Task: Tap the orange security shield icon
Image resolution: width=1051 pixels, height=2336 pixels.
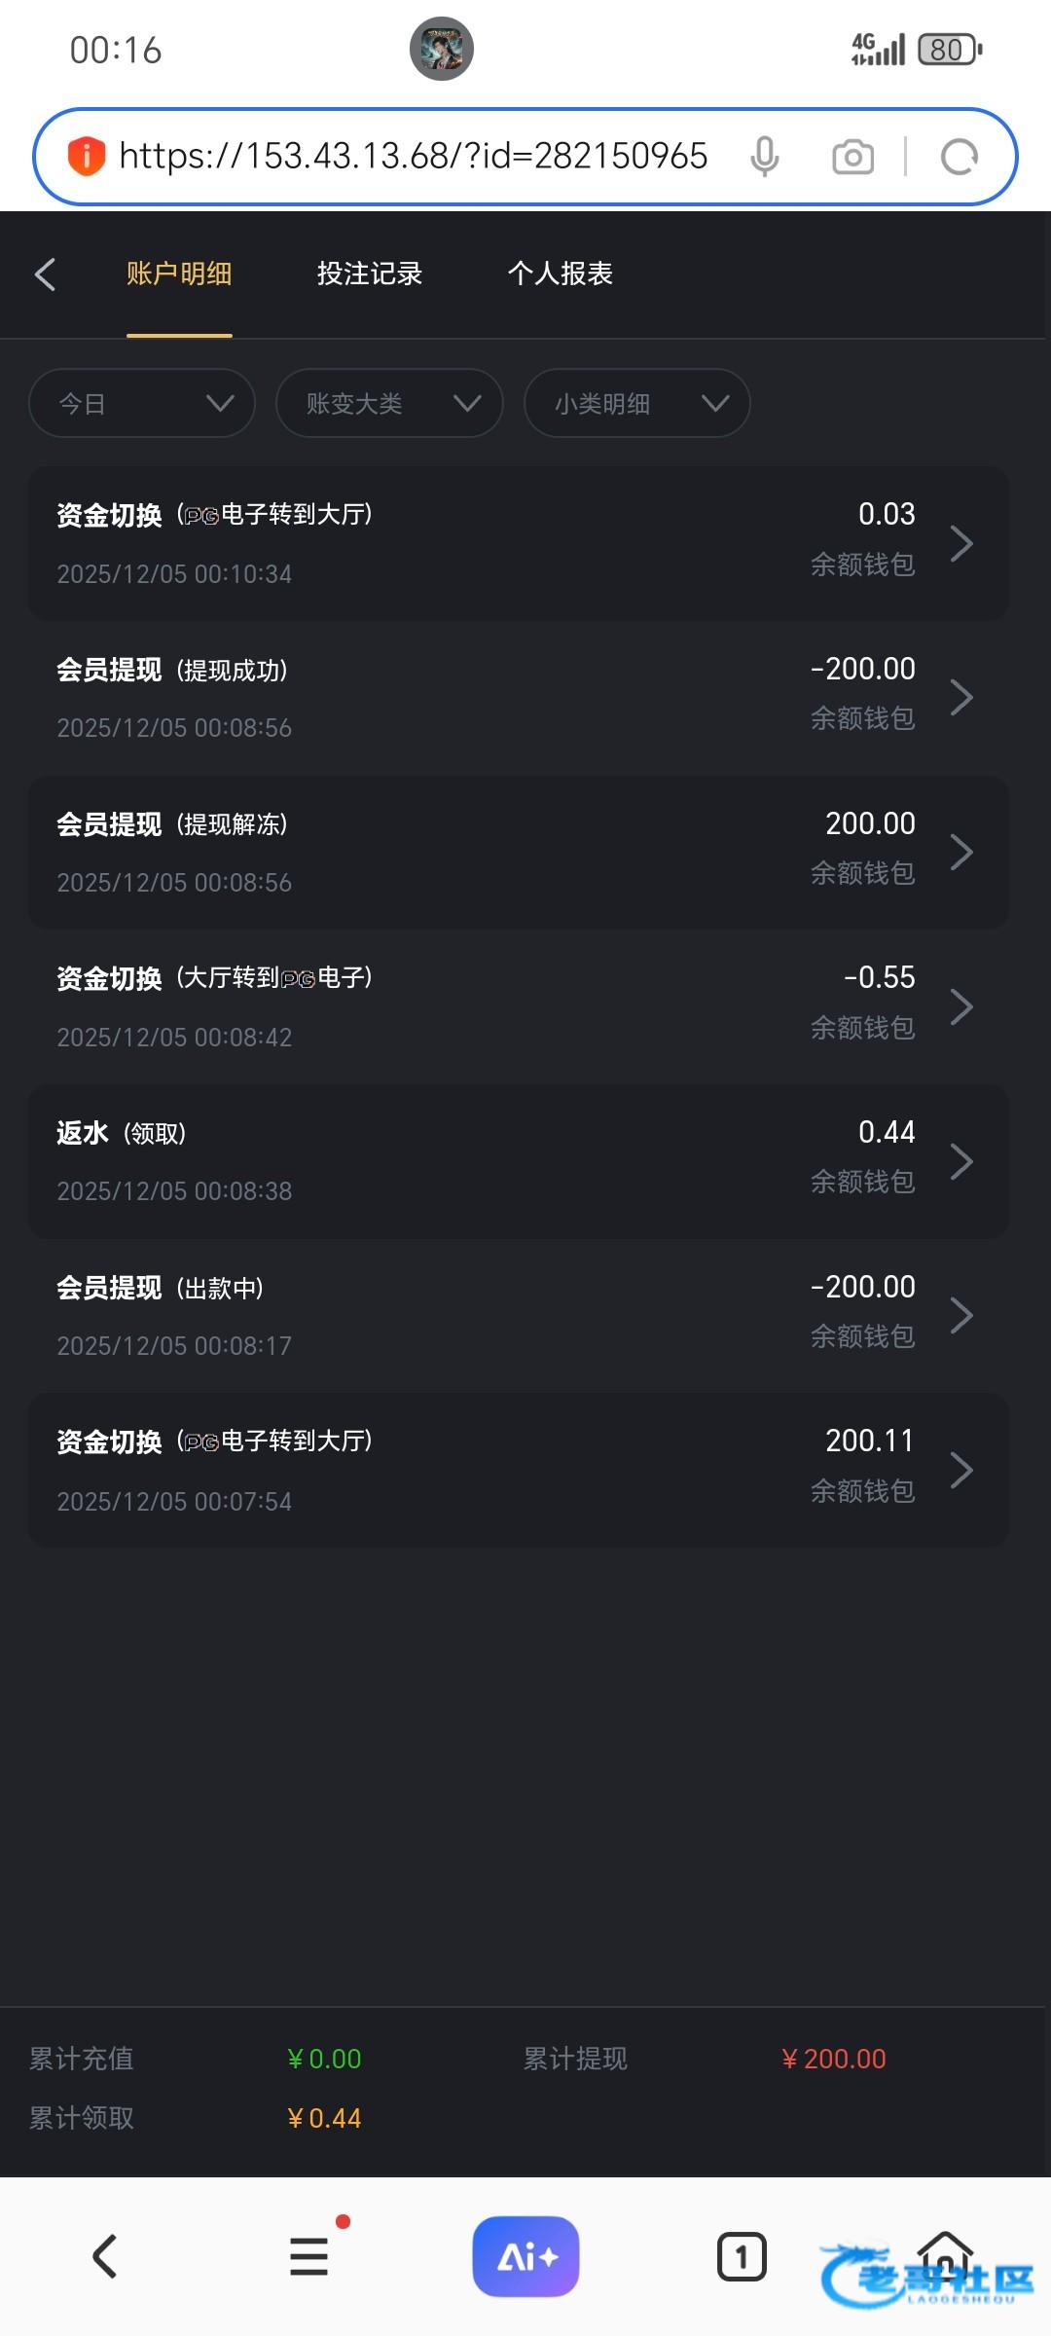Action: pyautogui.click(x=86, y=156)
